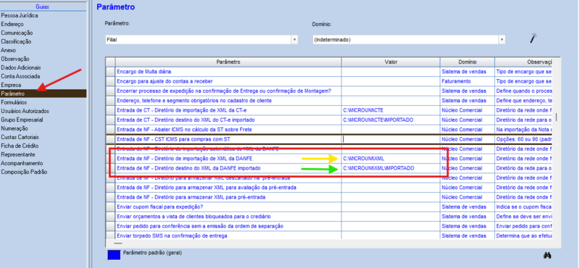Click value cell C:\MICROUNI\XML\IMPORTADO
580x268 pixels.
pyautogui.click(x=391, y=168)
